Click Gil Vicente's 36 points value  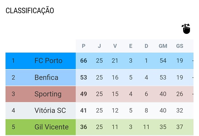pyautogui.click(x=84, y=127)
